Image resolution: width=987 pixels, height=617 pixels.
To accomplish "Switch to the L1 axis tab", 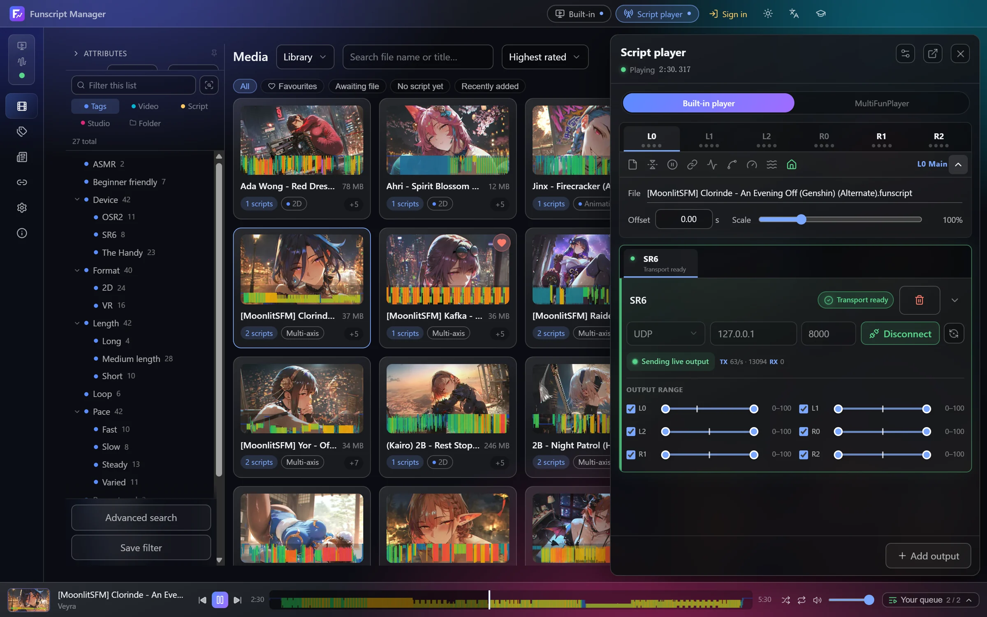I will [x=709, y=139].
